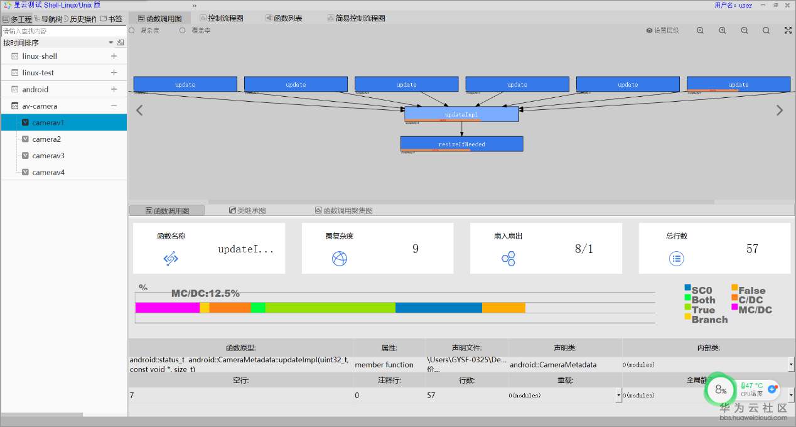Click the 8% usage circle widget
This screenshot has width=796, height=427.
pyautogui.click(x=721, y=390)
